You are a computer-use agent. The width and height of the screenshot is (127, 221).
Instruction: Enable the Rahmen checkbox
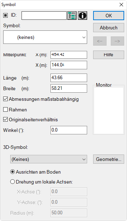(5, 110)
